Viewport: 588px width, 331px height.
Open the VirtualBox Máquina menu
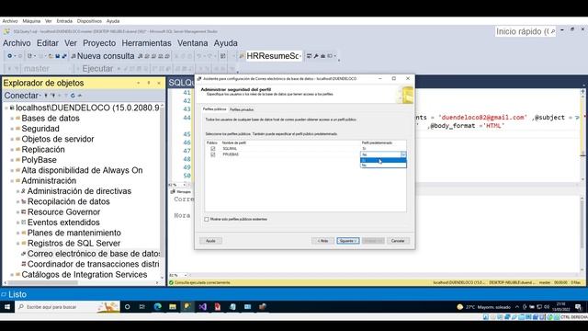(x=31, y=21)
